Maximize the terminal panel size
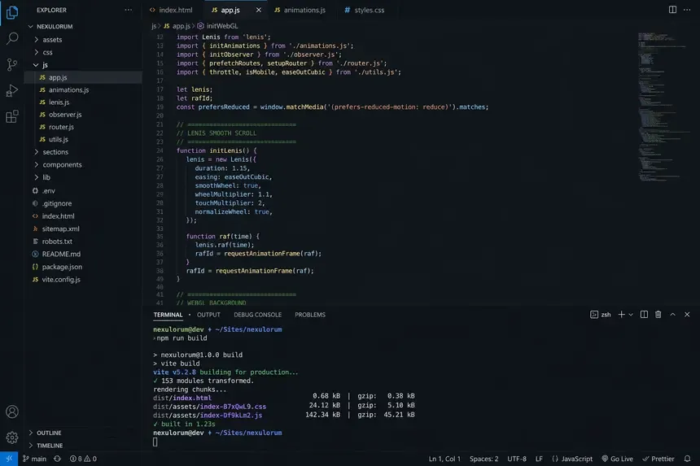Image resolution: width=700 pixels, height=466 pixels. tap(672, 315)
